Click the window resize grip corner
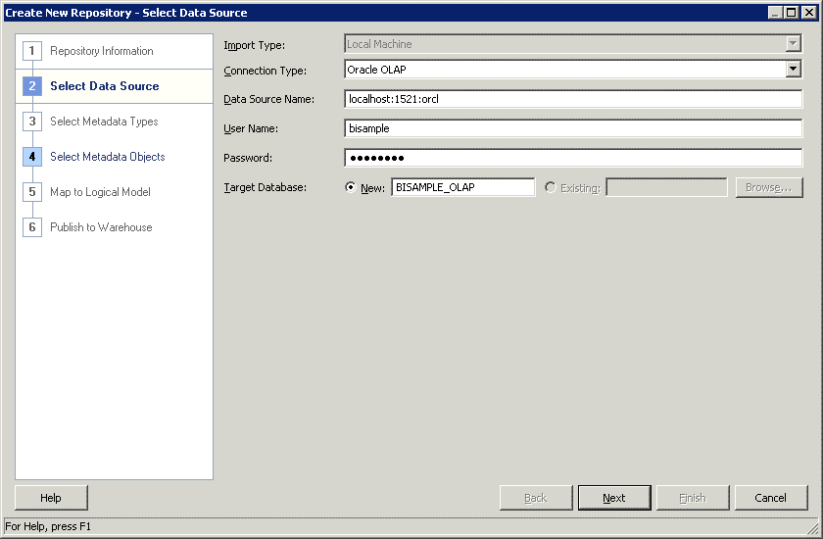Screen dimensions: 823x539 [x=812, y=528]
